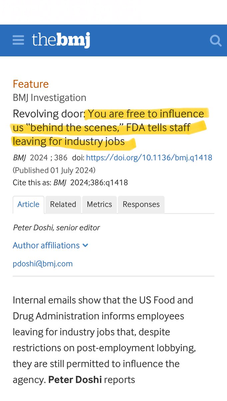Expand chevron beside Author affiliations

[86, 245]
